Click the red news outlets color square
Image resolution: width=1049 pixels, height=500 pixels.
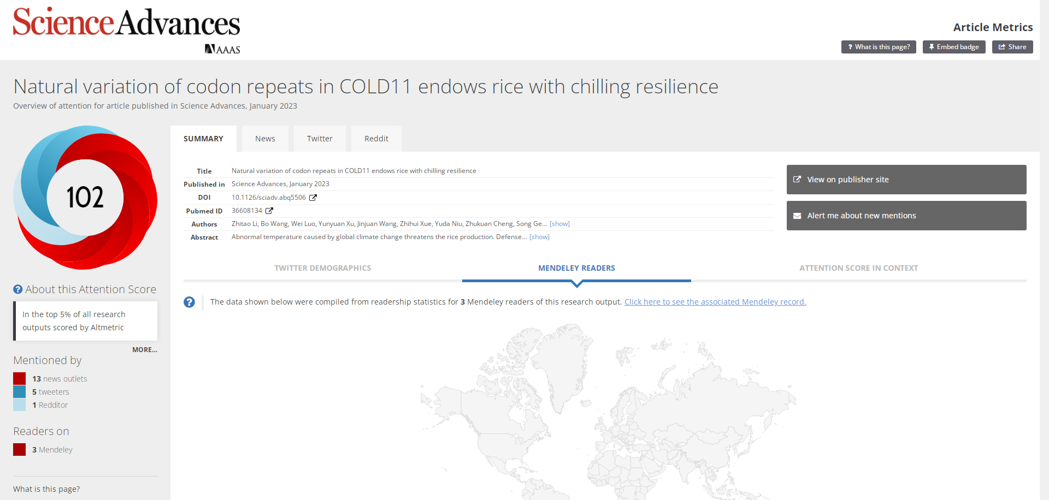click(20, 378)
